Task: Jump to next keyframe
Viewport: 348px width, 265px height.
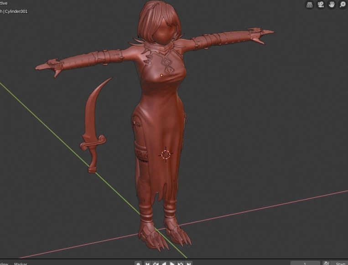Action: click(x=180, y=263)
